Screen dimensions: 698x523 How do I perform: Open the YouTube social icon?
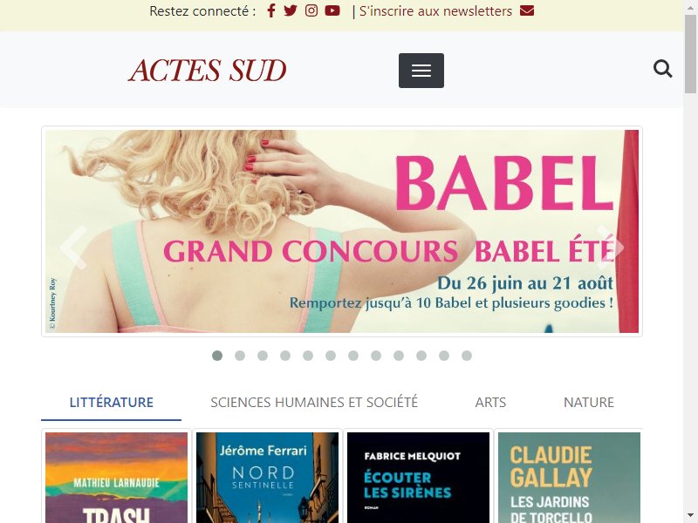pyautogui.click(x=332, y=10)
